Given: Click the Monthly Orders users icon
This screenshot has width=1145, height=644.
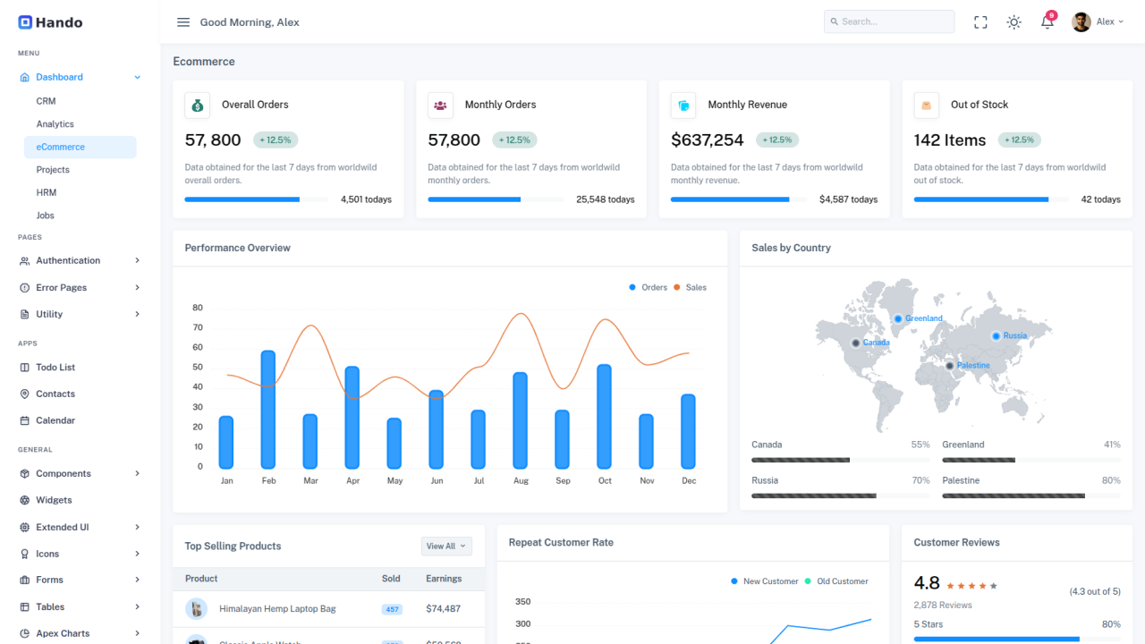Looking at the screenshot, I should pos(440,105).
